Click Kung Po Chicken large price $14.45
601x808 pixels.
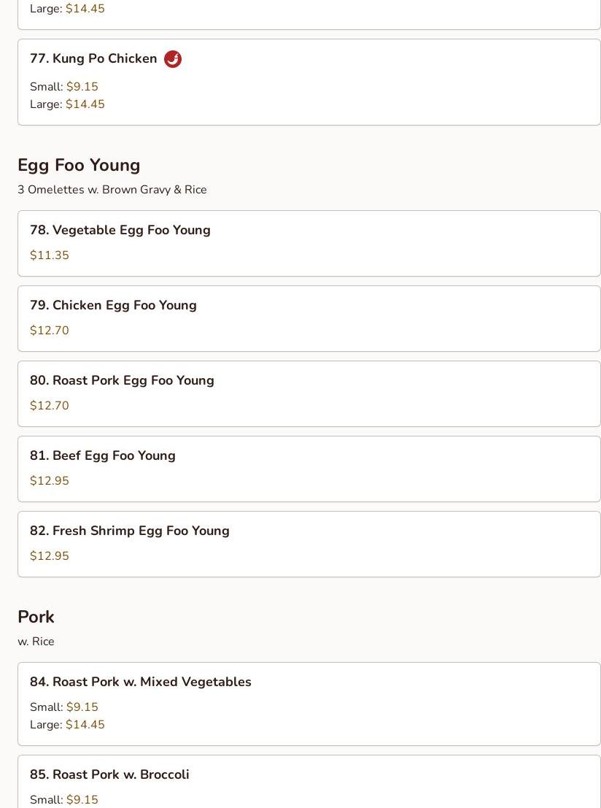click(x=85, y=104)
